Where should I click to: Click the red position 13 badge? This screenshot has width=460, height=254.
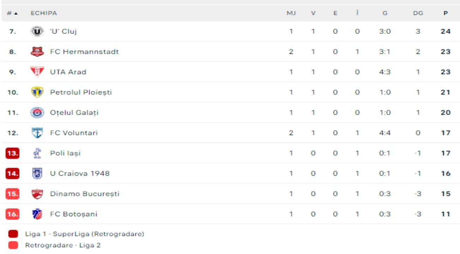click(x=13, y=153)
